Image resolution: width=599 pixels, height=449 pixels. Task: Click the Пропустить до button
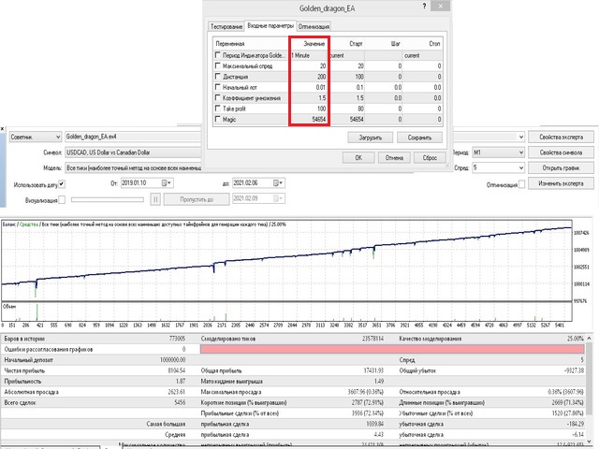coord(197,199)
